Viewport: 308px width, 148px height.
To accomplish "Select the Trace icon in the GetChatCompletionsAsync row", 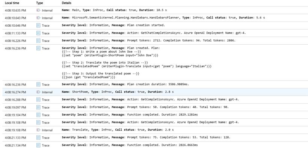I will click(x=38, y=33).
